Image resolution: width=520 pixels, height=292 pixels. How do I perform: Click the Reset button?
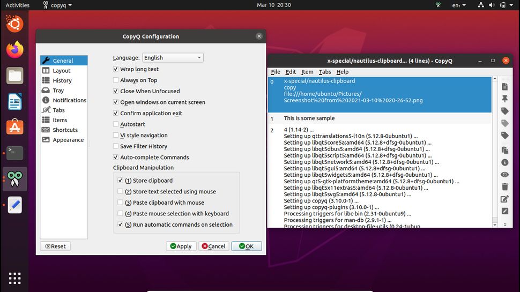(55, 246)
